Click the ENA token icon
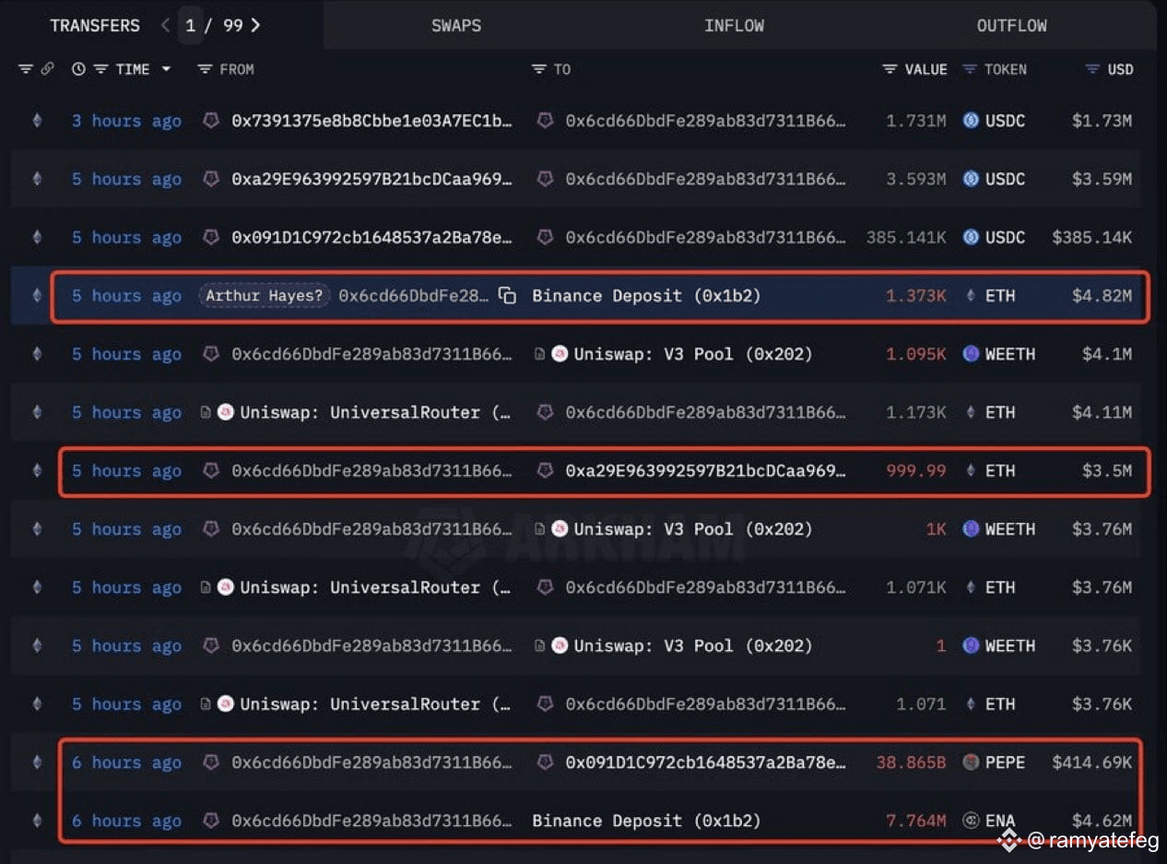The image size is (1167, 864). point(971,821)
